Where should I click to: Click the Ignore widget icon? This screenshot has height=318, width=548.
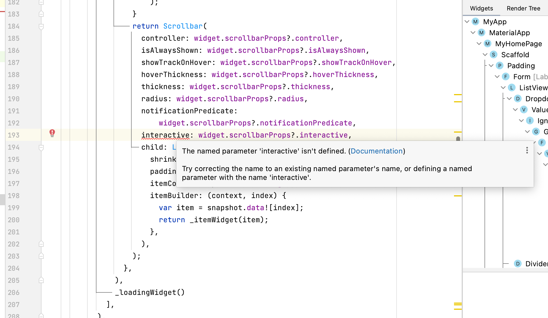tap(530, 120)
